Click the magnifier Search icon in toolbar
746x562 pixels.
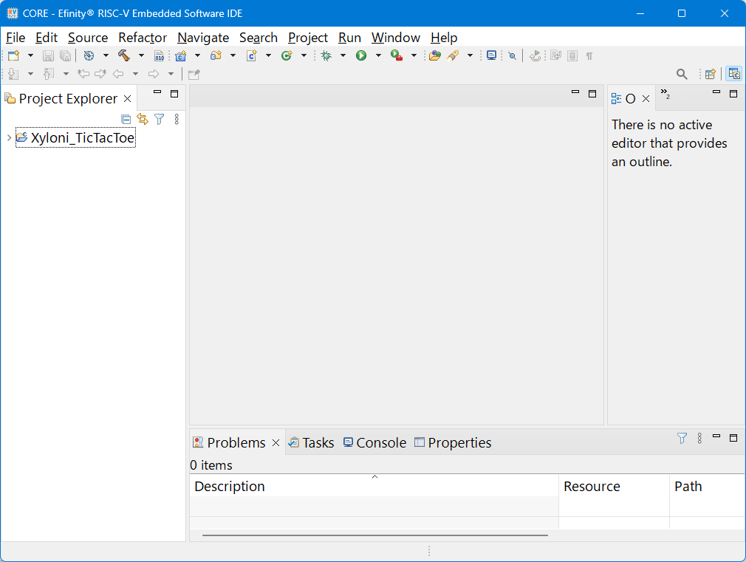[682, 74]
